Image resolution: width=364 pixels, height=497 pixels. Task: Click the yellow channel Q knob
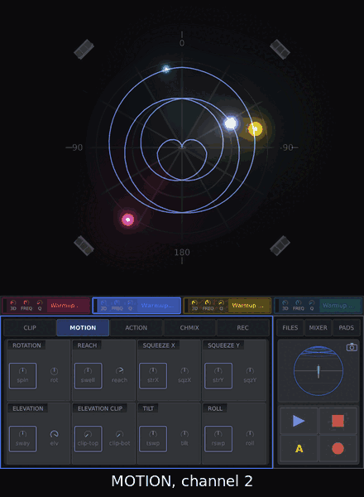tap(221, 305)
